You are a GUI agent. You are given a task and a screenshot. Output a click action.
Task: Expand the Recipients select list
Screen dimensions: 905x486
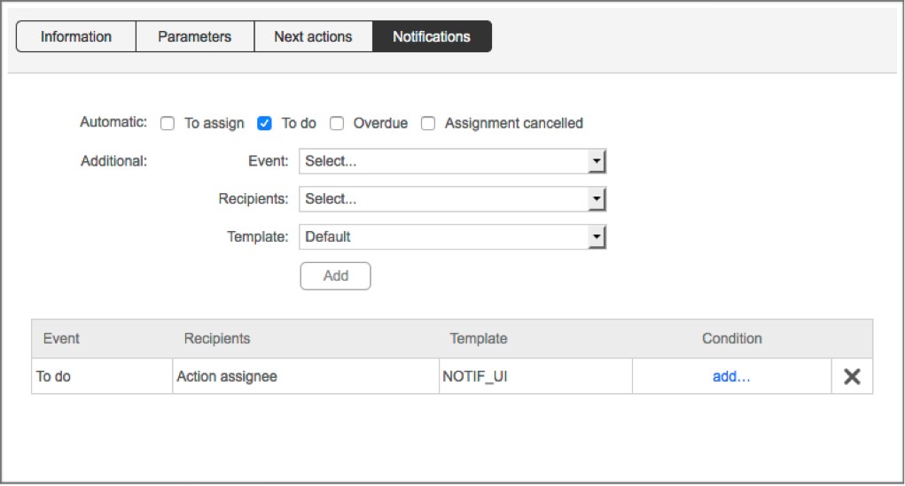click(452, 199)
